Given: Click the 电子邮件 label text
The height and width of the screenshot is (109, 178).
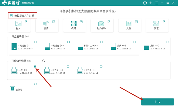Looking at the screenshot, I should pos(101,28).
